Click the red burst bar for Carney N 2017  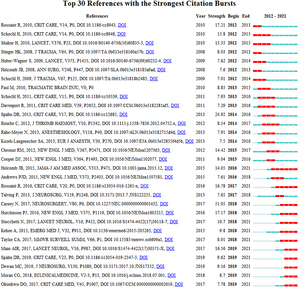(288, 205)
